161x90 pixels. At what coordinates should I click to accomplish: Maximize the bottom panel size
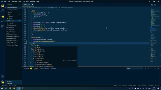pos(155,68)
